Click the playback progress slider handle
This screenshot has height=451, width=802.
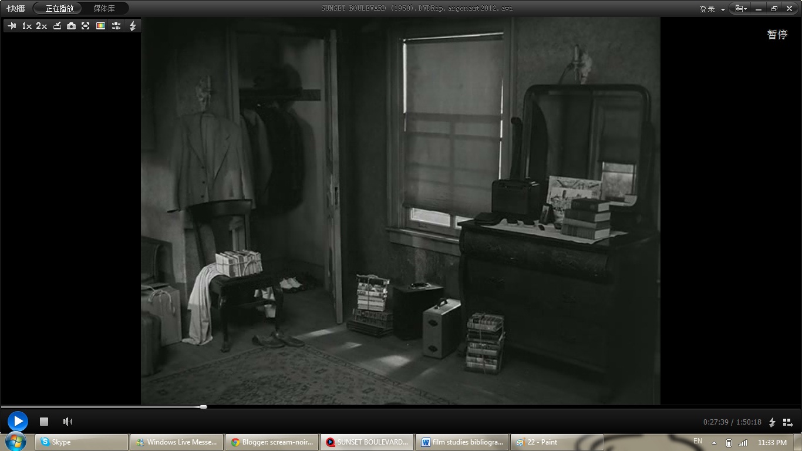[x=203, y=406]
